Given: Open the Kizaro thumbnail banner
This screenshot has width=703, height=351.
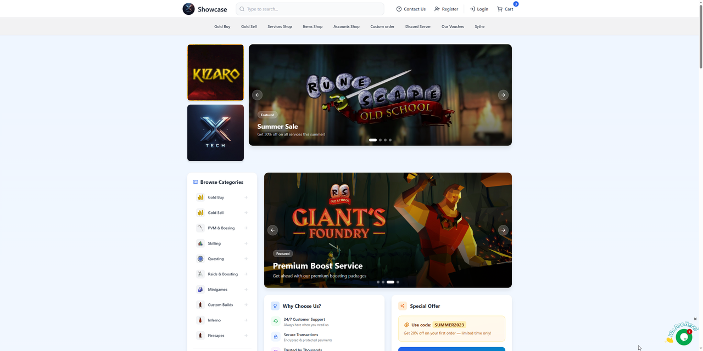Looking at the screenshot, I should click(x=215, y=72).
